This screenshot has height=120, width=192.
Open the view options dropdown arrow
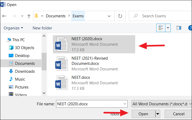point(168,28)
